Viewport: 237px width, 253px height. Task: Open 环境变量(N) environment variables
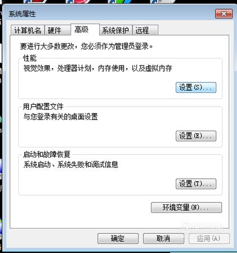pyautogui.click(x=186, y=207)
